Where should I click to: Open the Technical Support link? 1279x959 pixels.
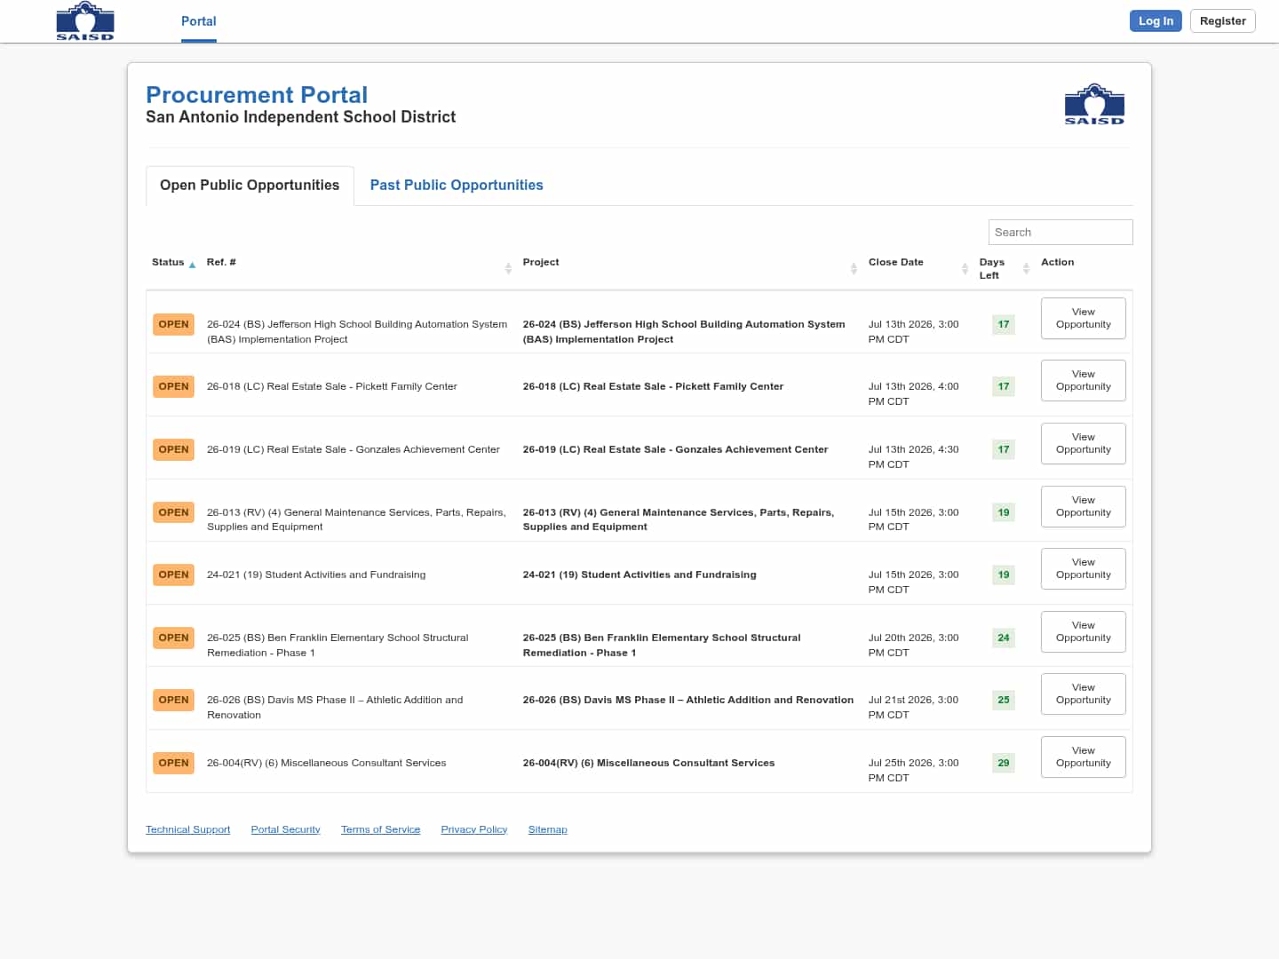click(x=187, y=829)
